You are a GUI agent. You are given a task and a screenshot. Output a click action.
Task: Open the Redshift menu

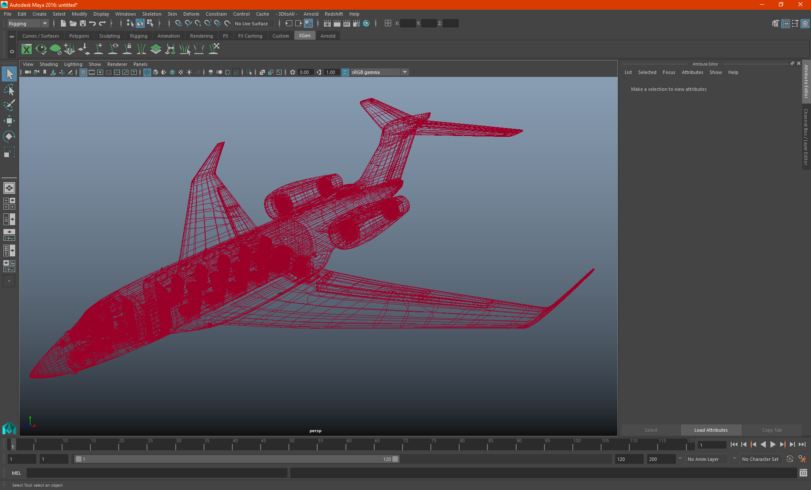[334, 14]
